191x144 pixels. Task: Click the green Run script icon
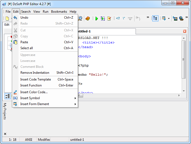tap(97, 18)
